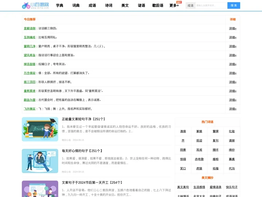Click 详细» in the 歃血为盟 row
This screenshot has height=197, width=262.
point(233,100)
